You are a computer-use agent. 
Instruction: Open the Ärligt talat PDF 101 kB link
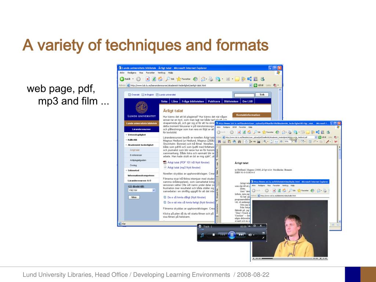pyautogui.click(x=188, y=163)
